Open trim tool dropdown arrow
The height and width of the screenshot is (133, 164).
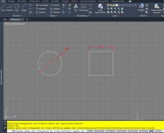click(66, 5)
